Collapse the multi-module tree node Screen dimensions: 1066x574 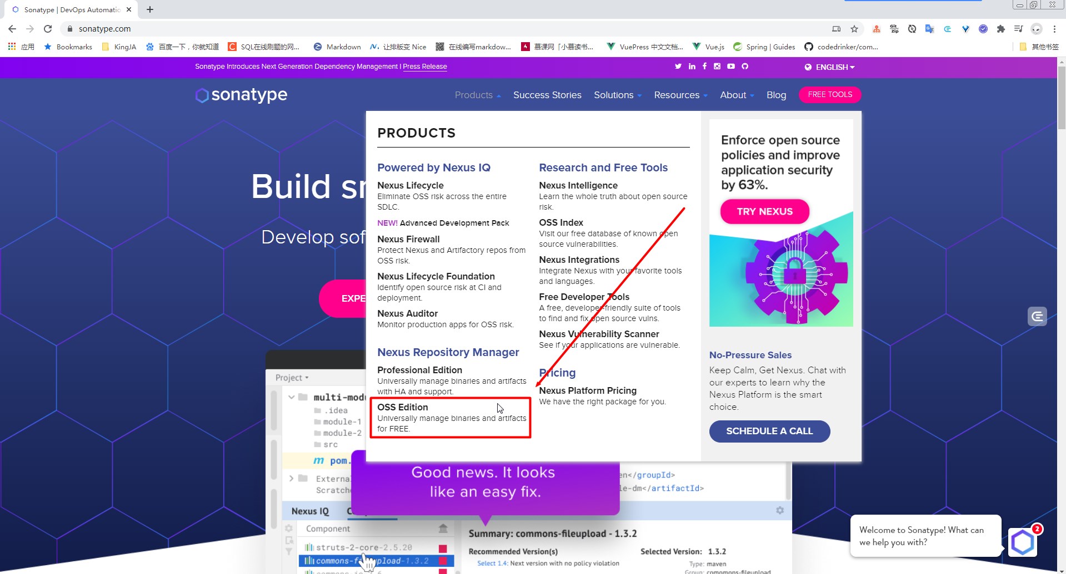pyautogui.click(x=292, y=397)
